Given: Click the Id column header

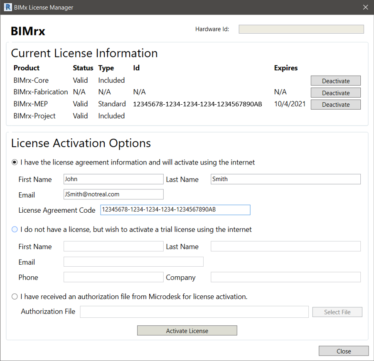Looking at the screenshot, I should pyautogui.click(x=136, y=68).
